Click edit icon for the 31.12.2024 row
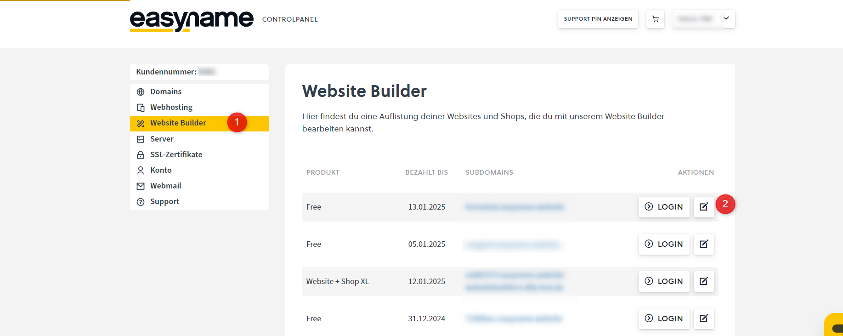Screen dimensions: 843x336 point(703,319)
